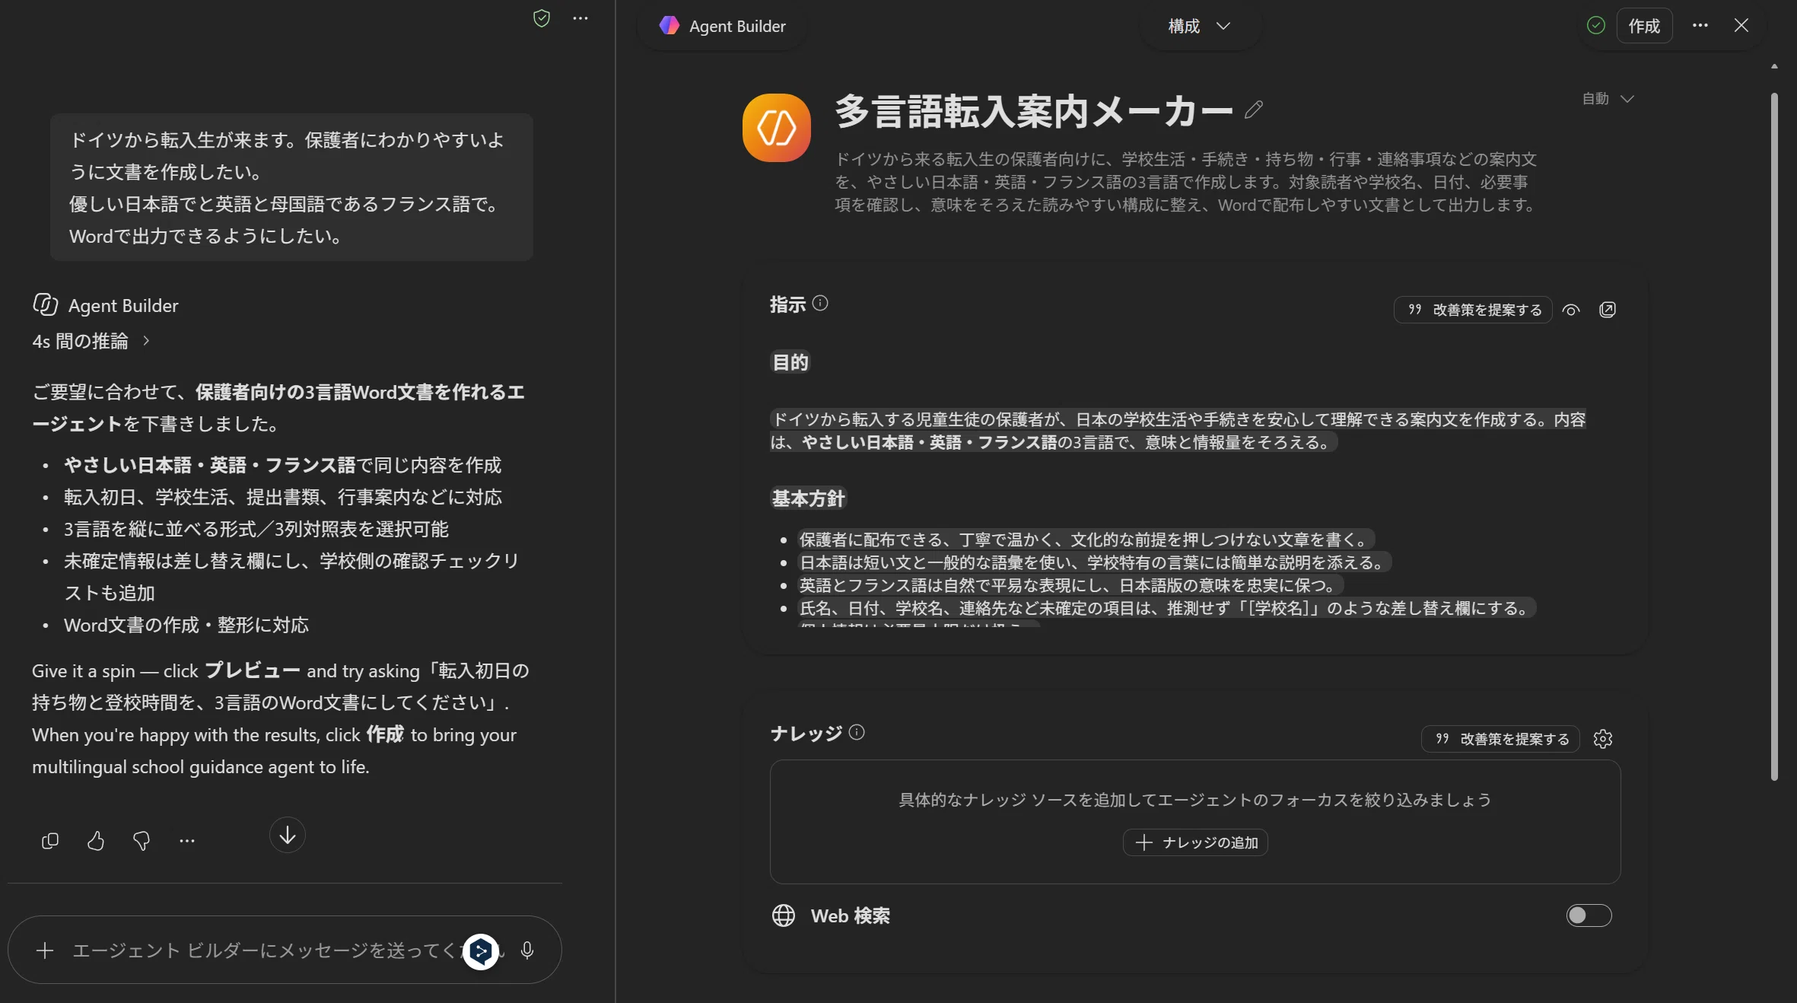Open the 自動 dropdown

pos(1608,99)
